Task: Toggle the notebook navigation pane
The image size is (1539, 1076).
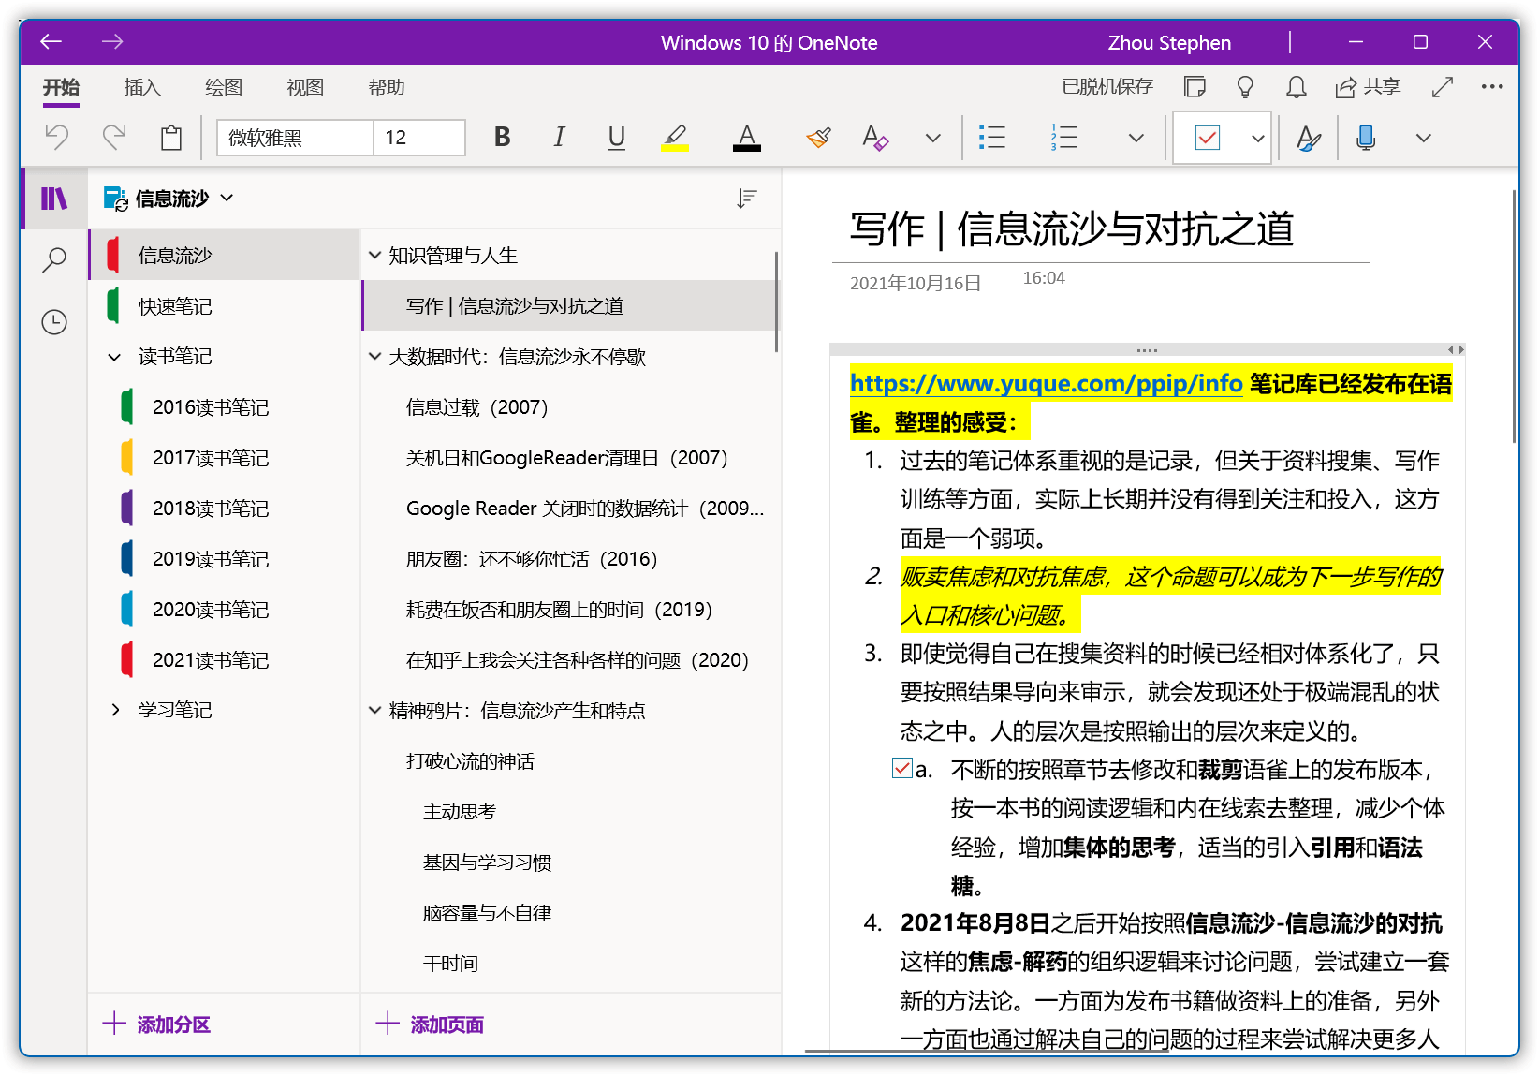Action: [54, 199]
